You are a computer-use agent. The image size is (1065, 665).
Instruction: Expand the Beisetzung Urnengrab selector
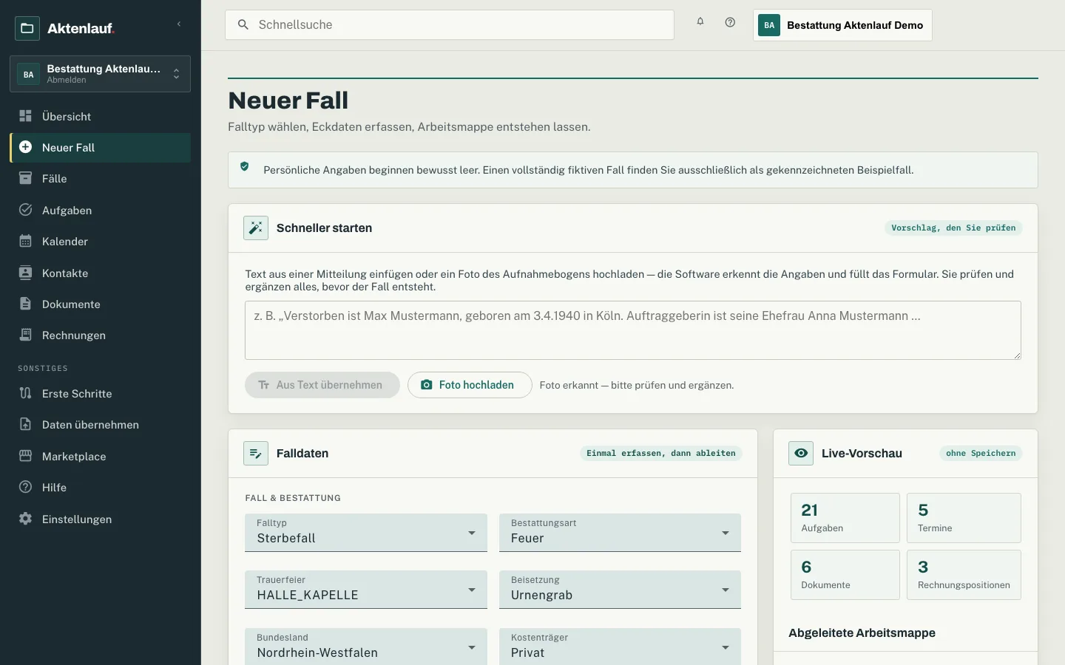coord(620,590)
